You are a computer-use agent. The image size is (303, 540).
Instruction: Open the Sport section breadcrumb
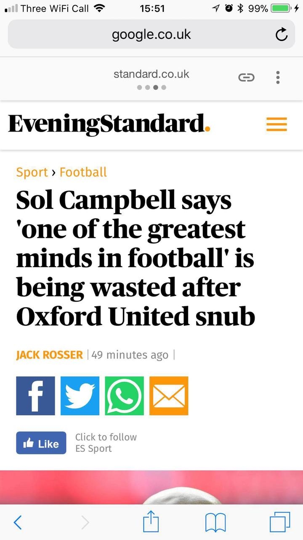(x=32, y=172)
